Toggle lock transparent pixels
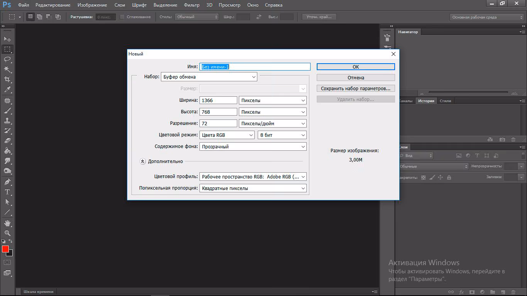This screenshot has height=296, width=527. pyautogui.click(x=423, y=177)
